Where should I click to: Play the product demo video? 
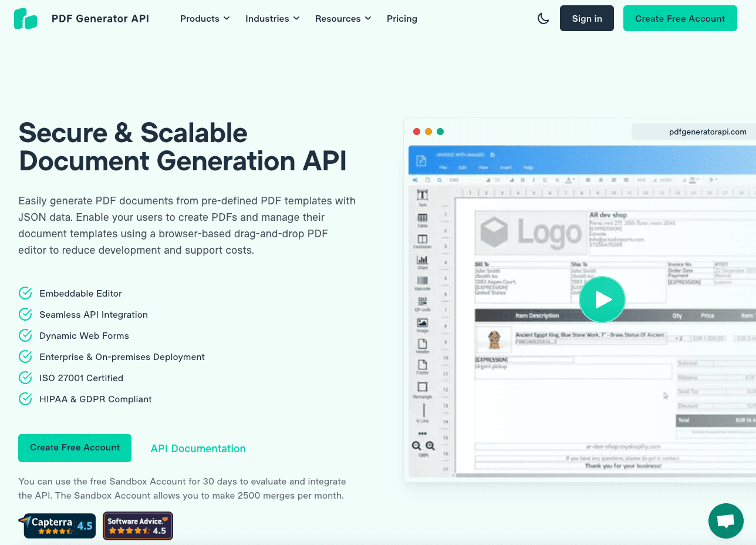point(602,299)
